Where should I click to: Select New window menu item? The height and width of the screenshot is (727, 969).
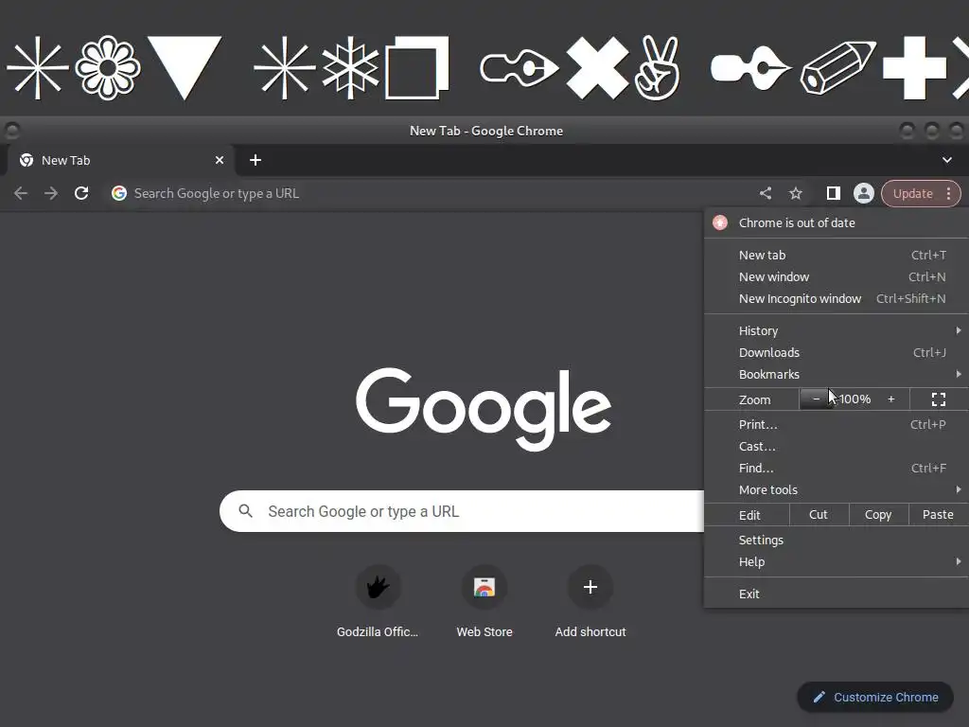[x=837, y=277]
